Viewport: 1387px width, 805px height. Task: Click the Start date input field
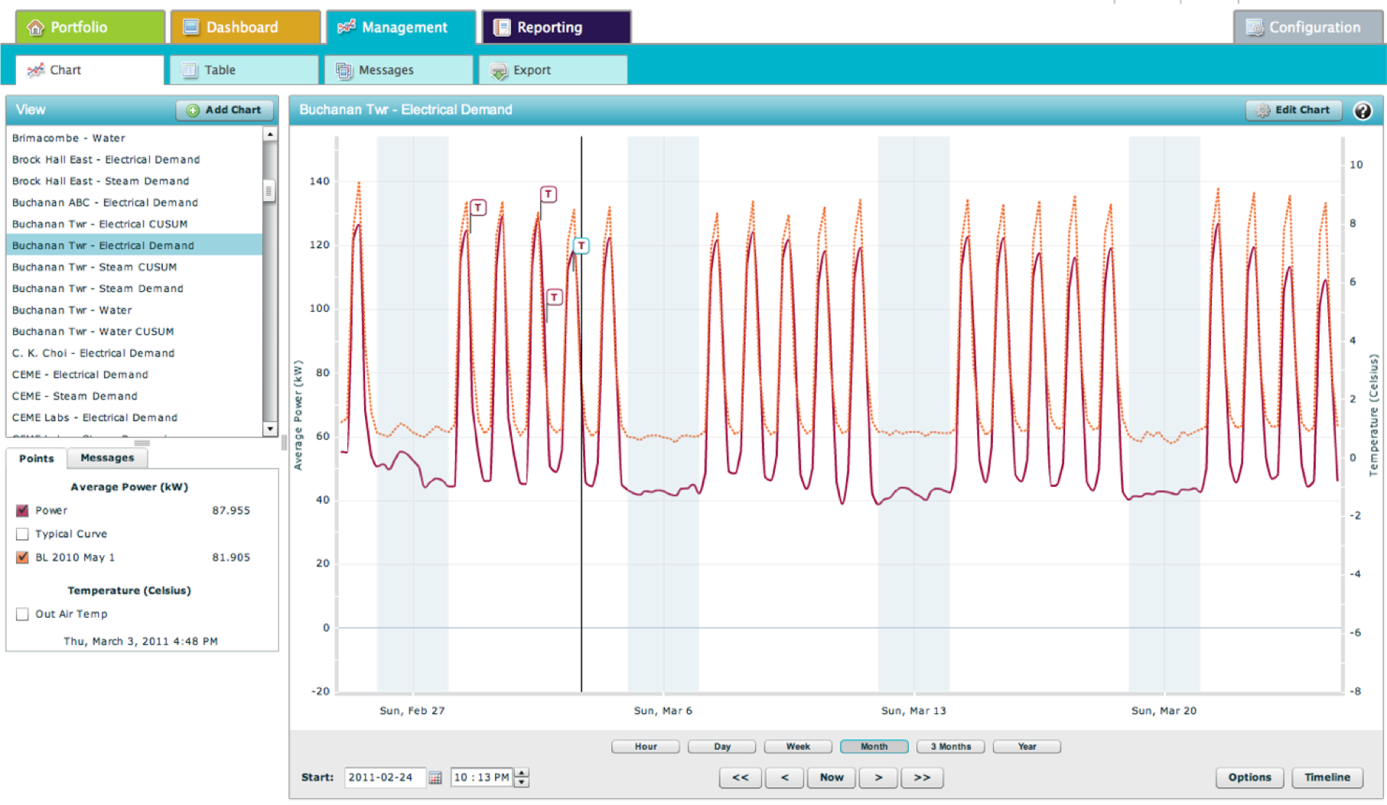tap(384, 777)
